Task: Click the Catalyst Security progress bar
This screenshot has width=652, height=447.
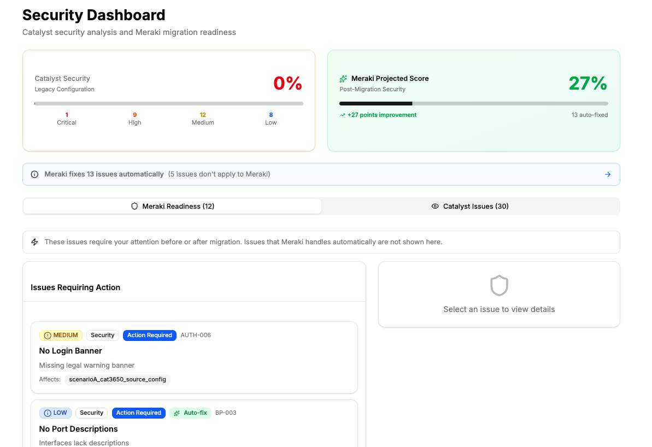Action: click(168, 103)
